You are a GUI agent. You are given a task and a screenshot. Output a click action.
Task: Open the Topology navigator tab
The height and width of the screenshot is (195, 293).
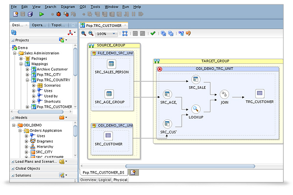point(58,25)
